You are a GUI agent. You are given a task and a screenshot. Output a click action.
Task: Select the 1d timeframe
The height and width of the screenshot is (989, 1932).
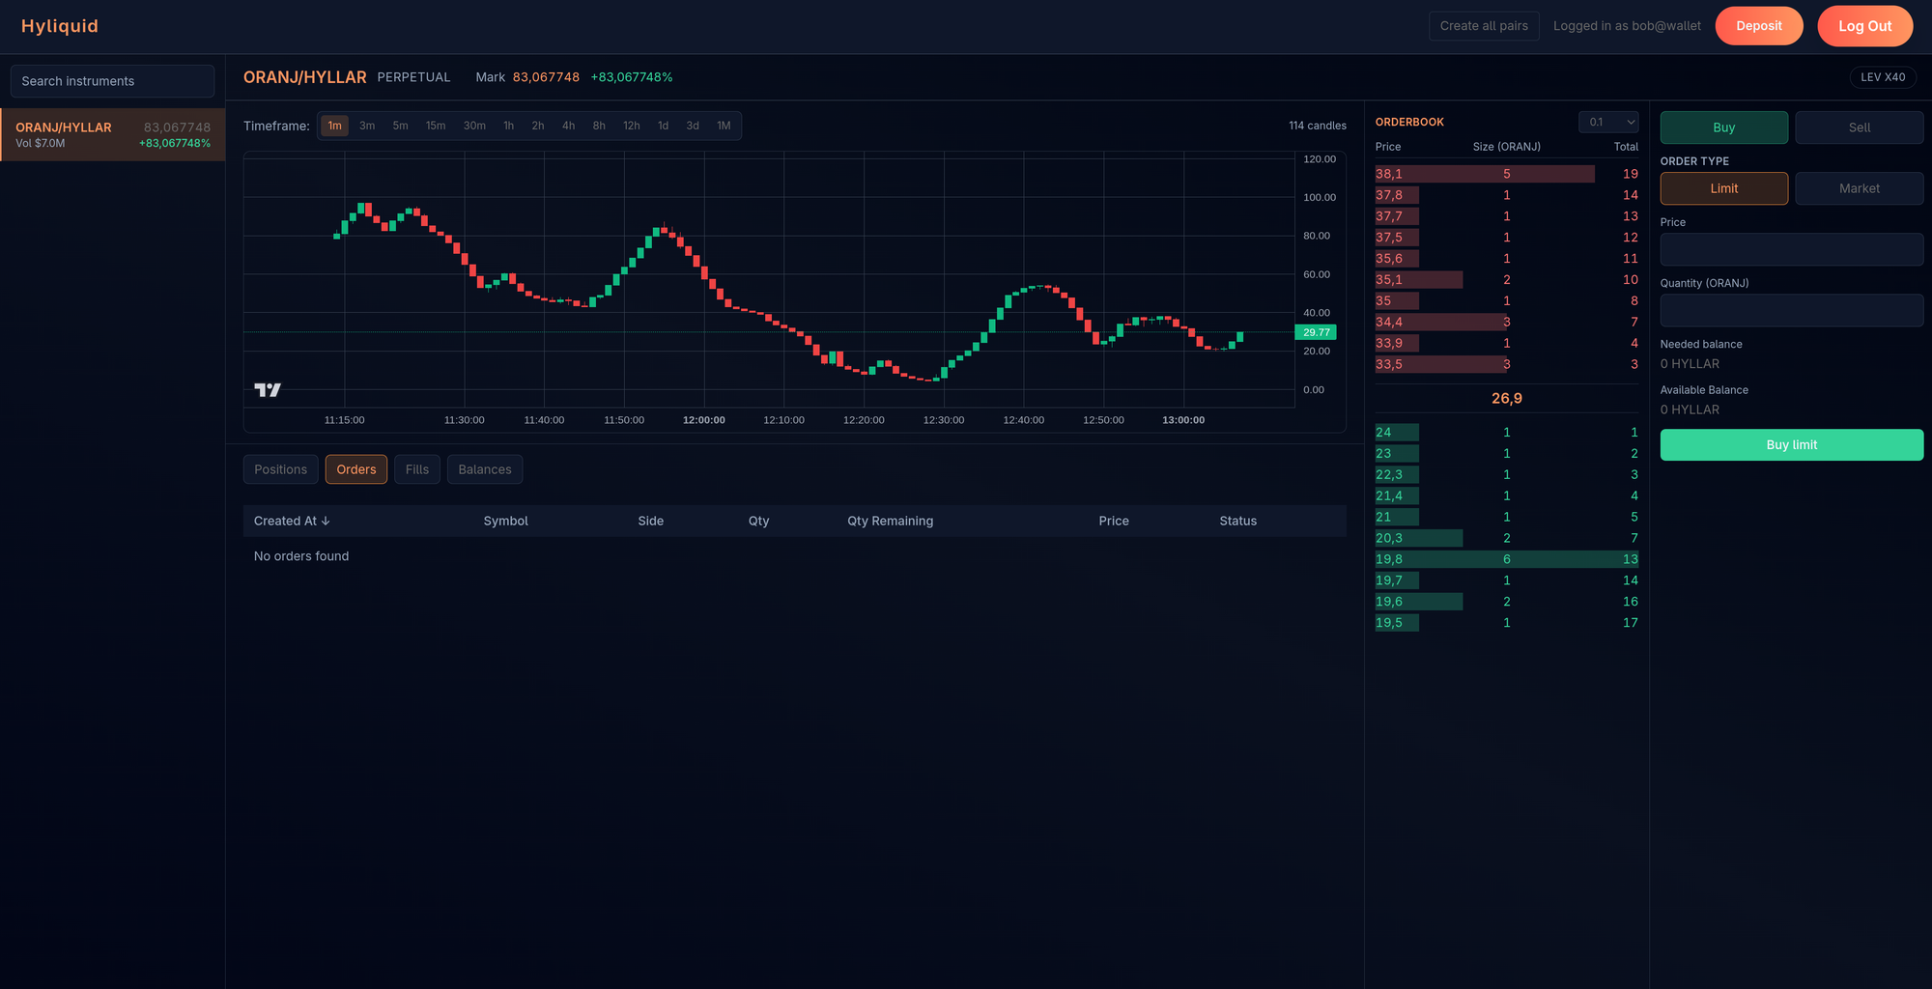(x=663, y=125)
